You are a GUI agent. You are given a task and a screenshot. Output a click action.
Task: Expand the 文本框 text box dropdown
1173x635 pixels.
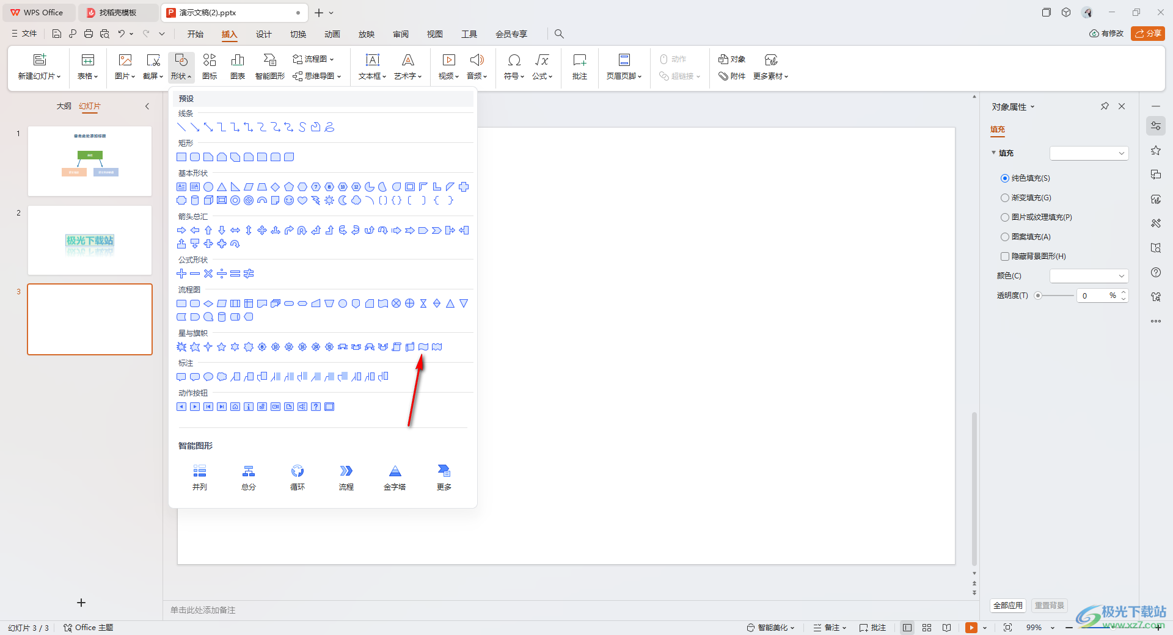[x=373, y=76]
